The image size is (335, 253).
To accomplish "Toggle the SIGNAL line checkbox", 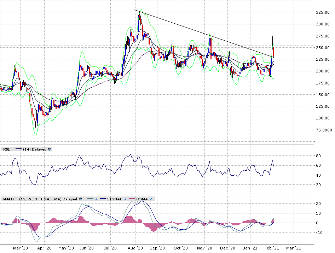I will pyautogui.click(x=125, y=199).
